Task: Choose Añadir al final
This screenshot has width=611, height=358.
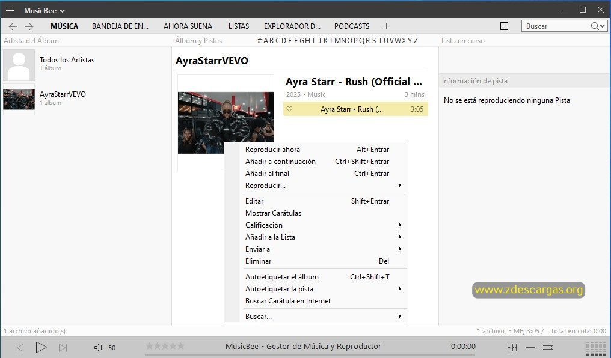Action: point(316,174)
